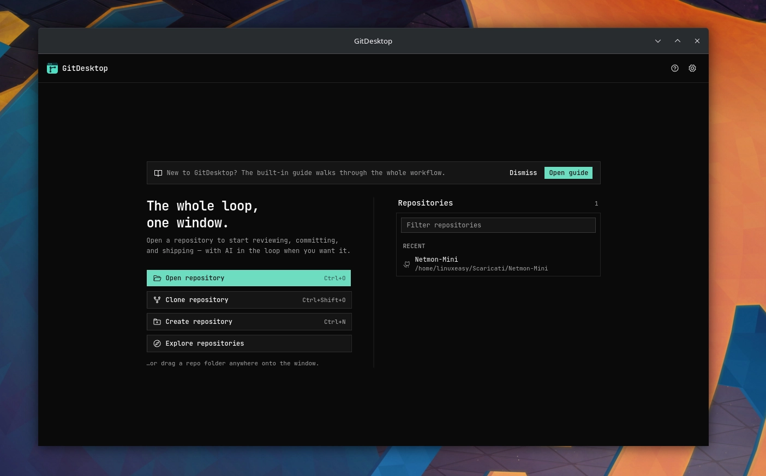Image resolution: width=766 pixels, height=476 pixels.
Task: Click Clone repository's Ctrl+Shift+O shortcut label
Action: (324, 300)
